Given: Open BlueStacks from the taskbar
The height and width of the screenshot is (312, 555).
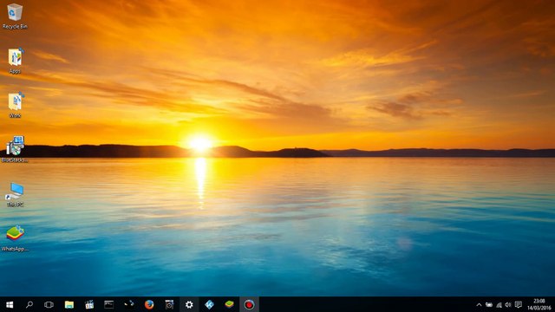Looking at the screenshot, I should pos(229,304).
